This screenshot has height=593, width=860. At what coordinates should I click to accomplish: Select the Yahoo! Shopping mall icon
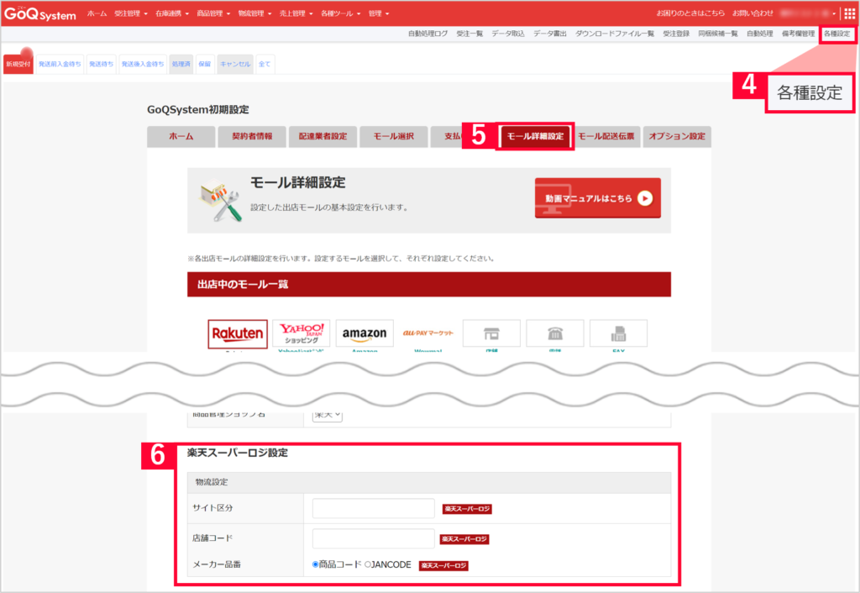click(302, 333)
